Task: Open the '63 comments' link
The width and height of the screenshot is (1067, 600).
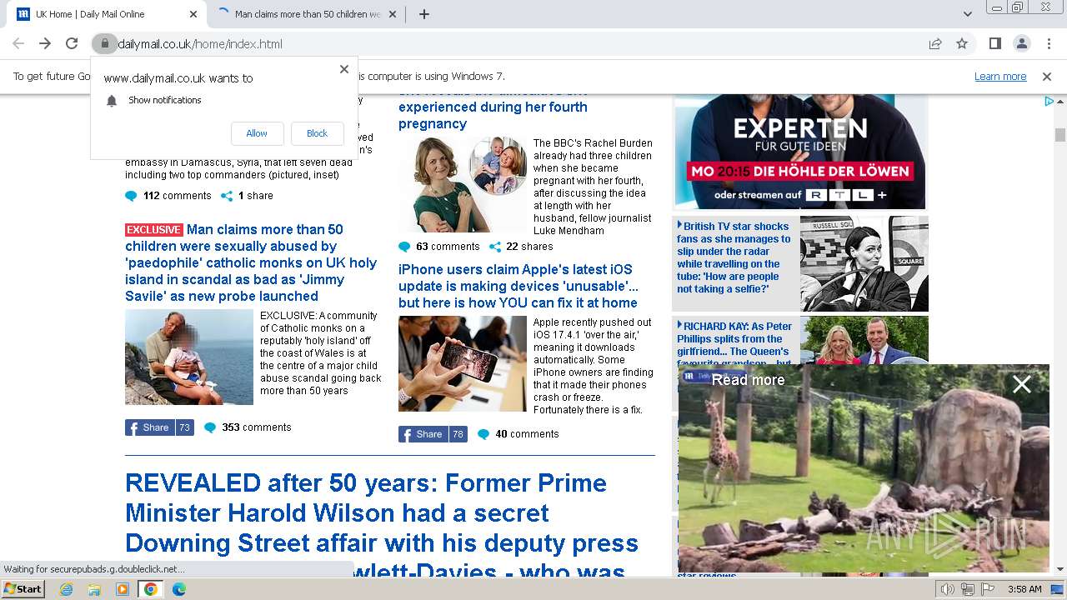Action: tap(439, 247)
